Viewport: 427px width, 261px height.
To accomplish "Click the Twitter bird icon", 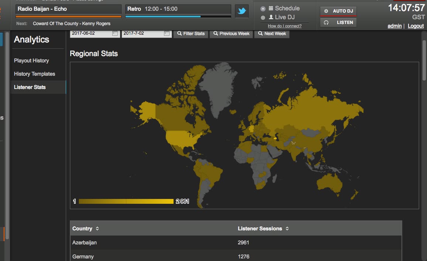I will click(242, 11).
